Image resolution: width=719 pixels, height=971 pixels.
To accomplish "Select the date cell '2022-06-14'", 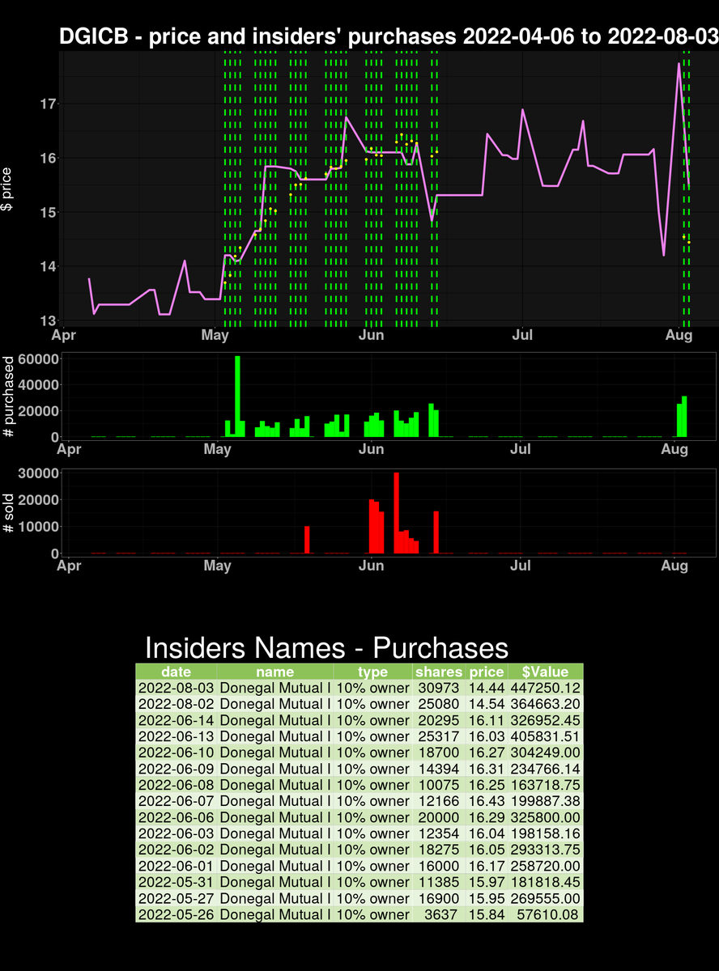I will click(x=177, y=720).
